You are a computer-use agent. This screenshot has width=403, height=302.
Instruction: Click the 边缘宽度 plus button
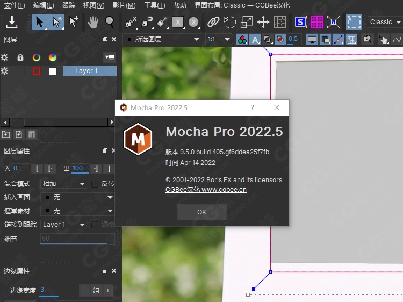108,291
